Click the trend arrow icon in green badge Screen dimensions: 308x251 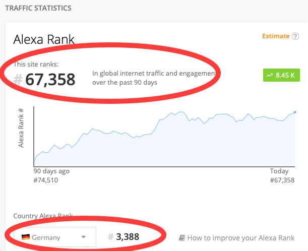coord(271,75)
